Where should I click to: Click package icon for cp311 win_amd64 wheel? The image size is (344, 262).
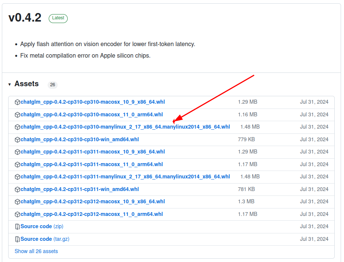click(17, 190)
